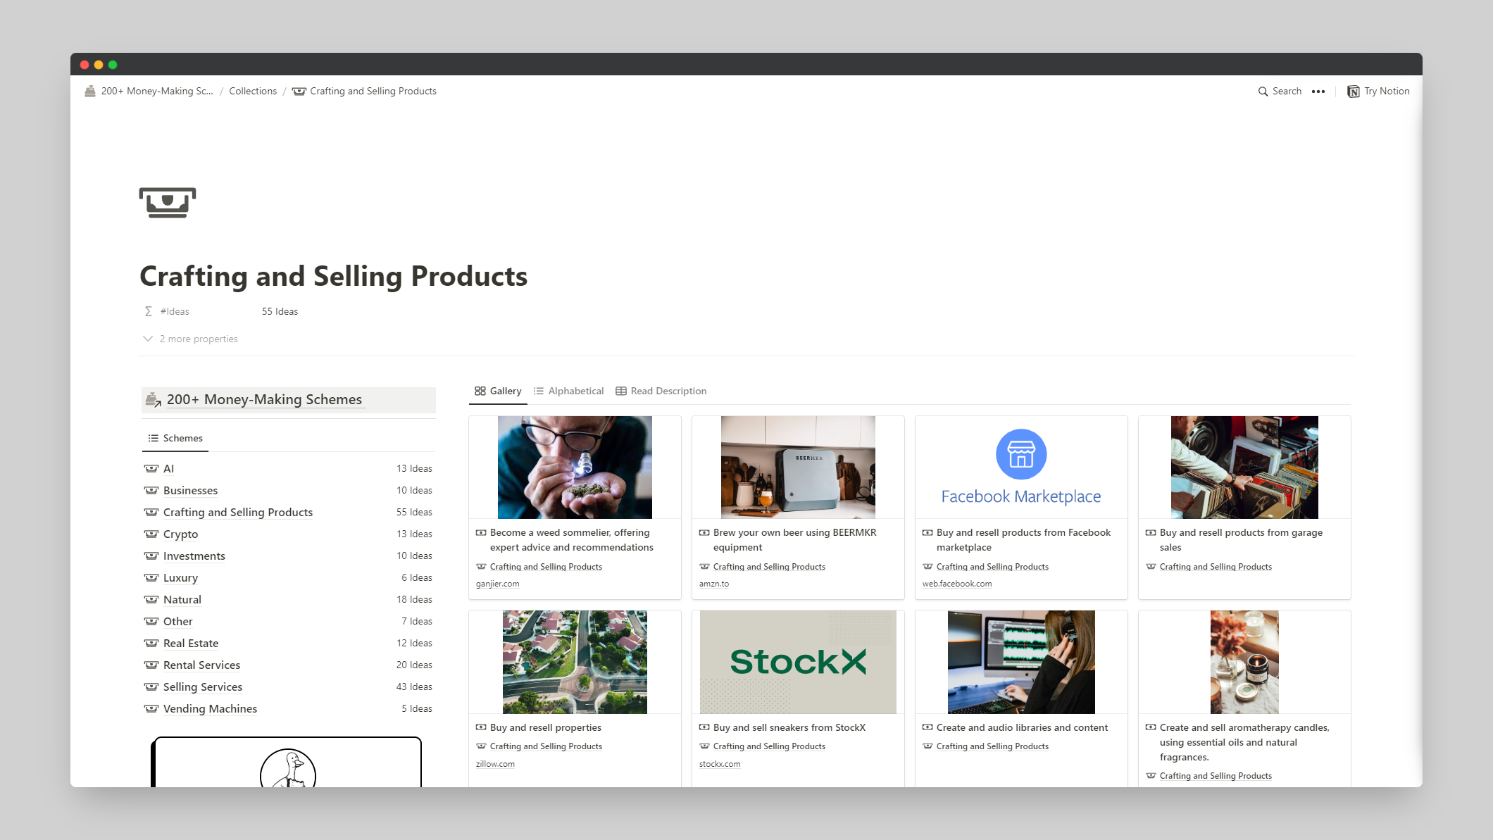The width and height of the screenshot is (1493, 840).
Task: Click the icon beside Vending Machines
Action: click(151, 708)
